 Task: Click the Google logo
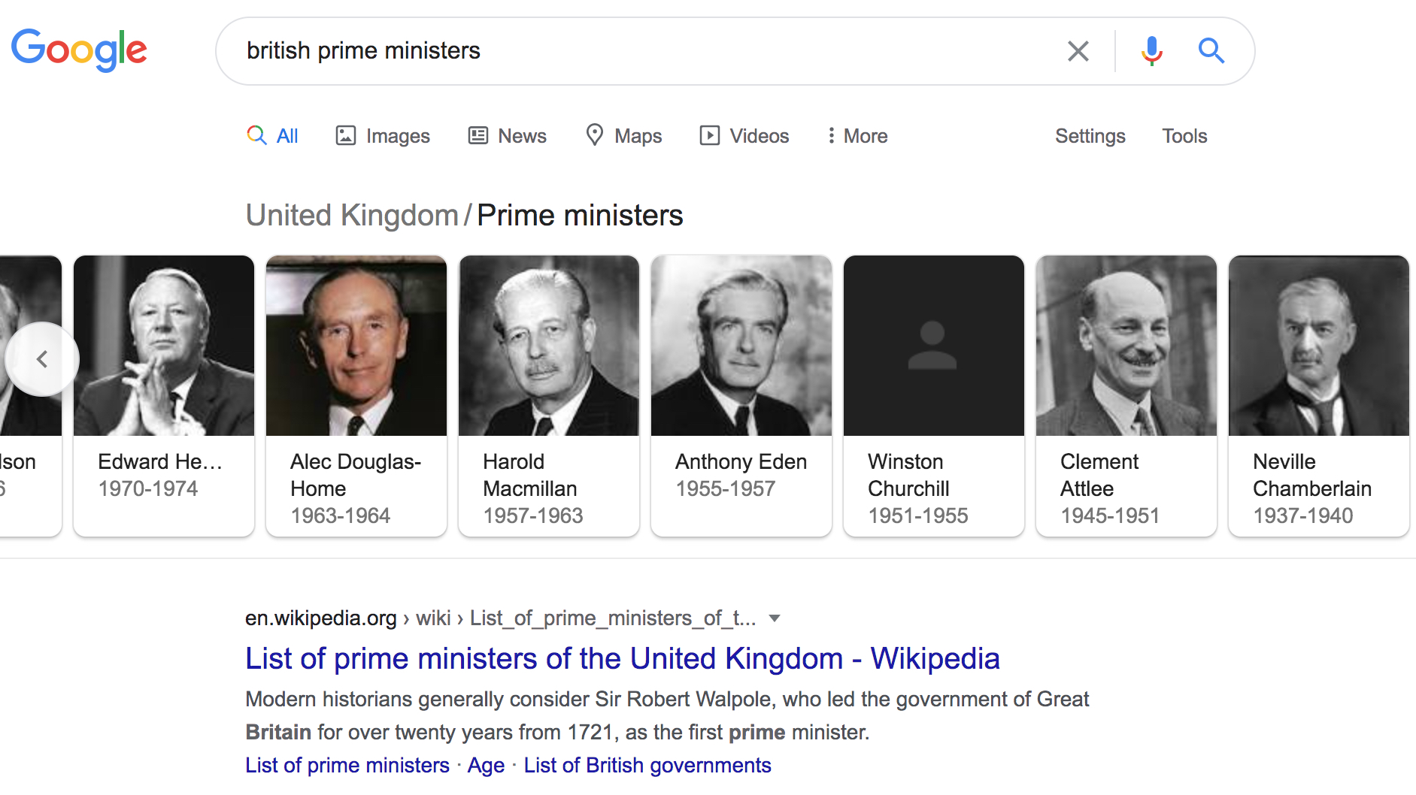coord(79,50)
